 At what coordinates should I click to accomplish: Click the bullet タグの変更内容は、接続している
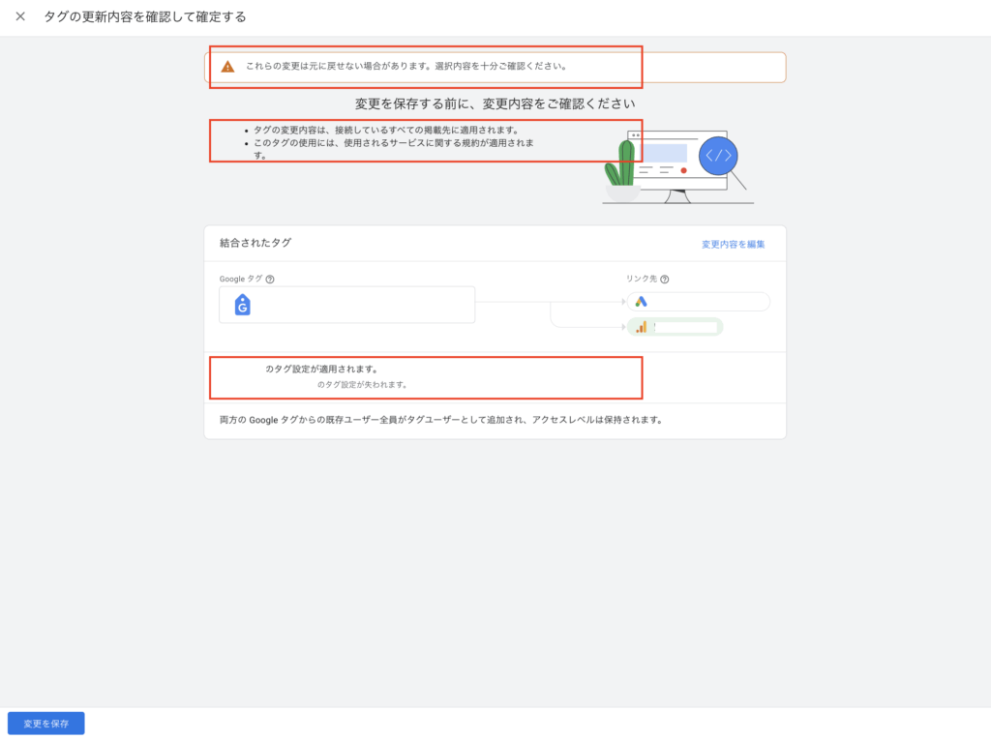coord(386,130)
